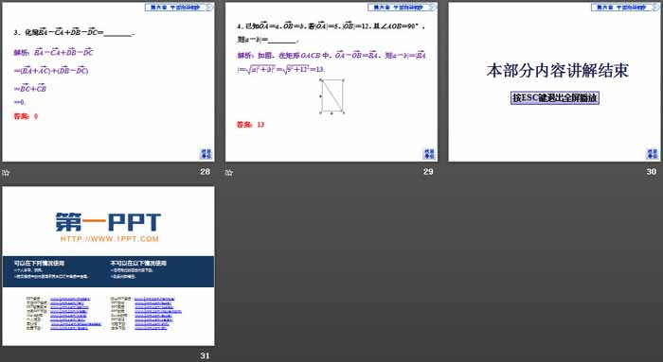Click the red 答案: 13 text on slide 29
663x362 pixels.
(x=250, y=125)
